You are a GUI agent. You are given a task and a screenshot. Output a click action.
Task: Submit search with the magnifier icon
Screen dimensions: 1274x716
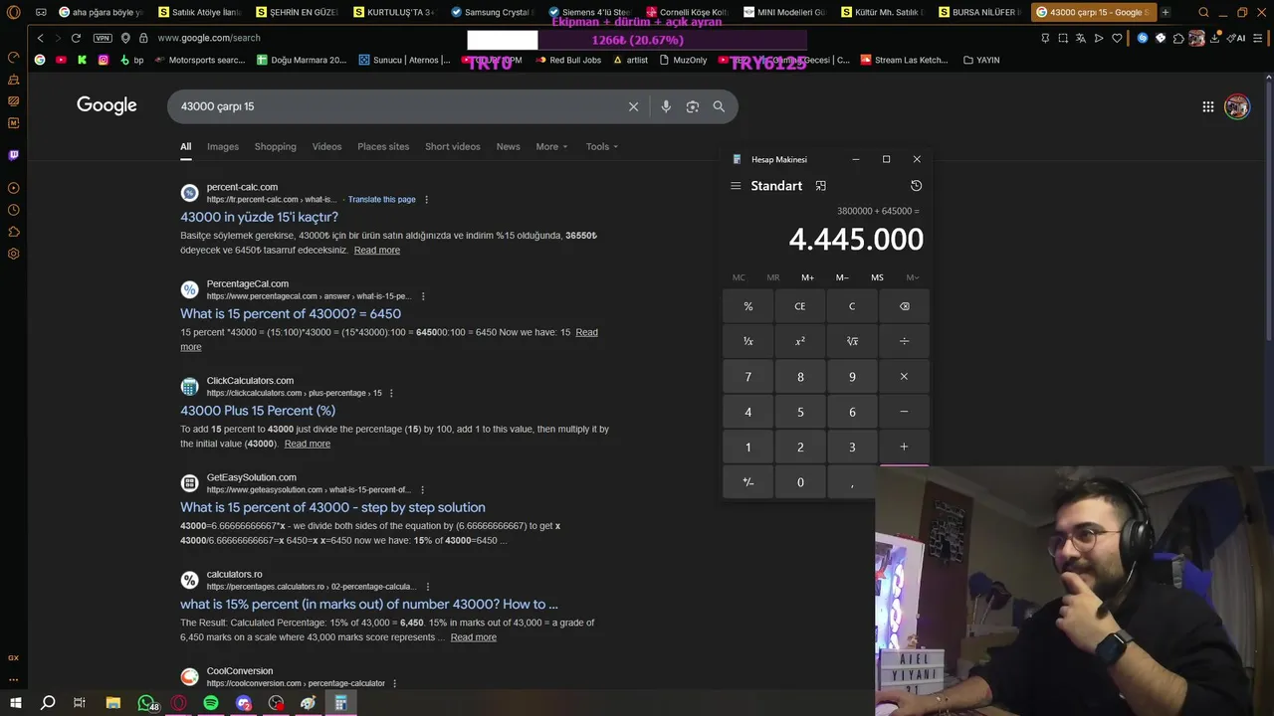tap(719, 106)
